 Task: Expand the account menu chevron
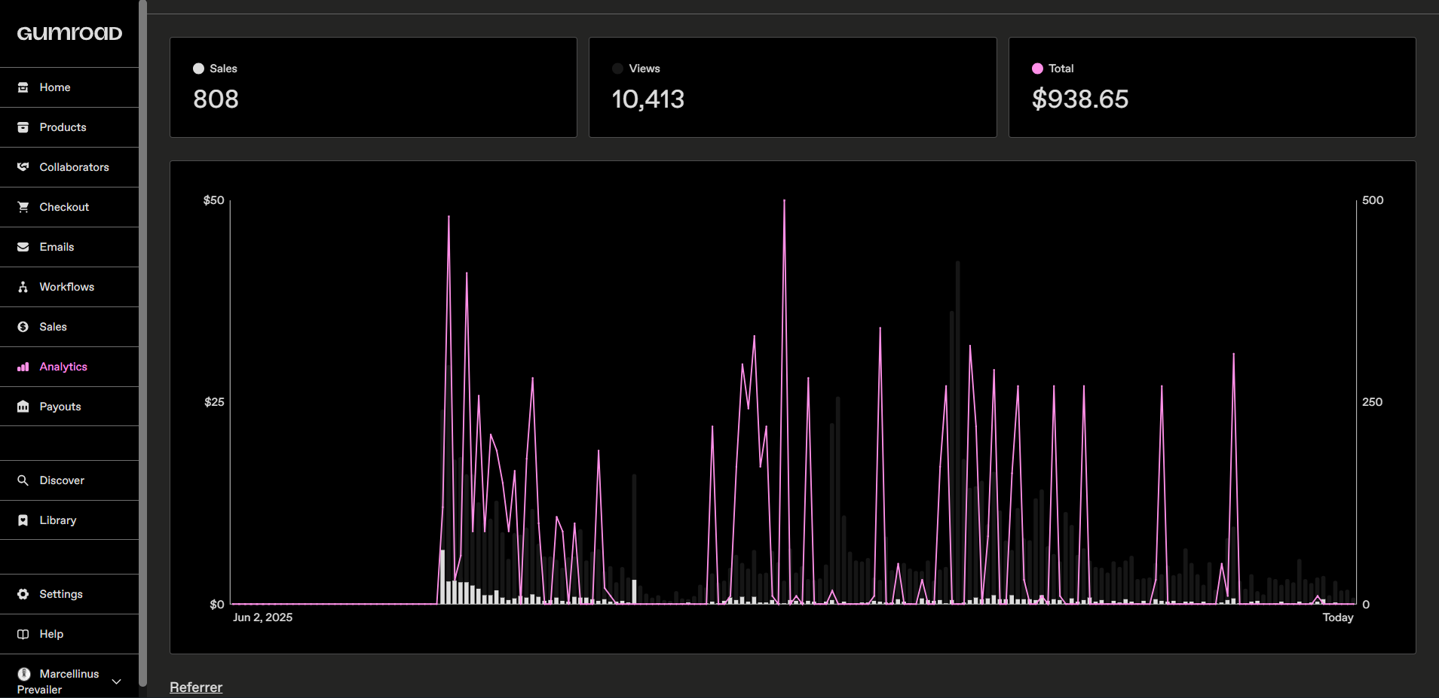pyautogui.click(x=117, y=681)
